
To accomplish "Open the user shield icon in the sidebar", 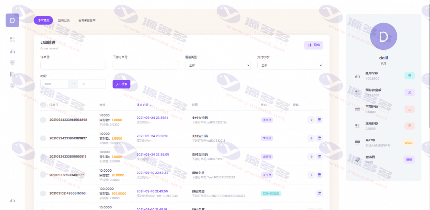I will 12,85.
